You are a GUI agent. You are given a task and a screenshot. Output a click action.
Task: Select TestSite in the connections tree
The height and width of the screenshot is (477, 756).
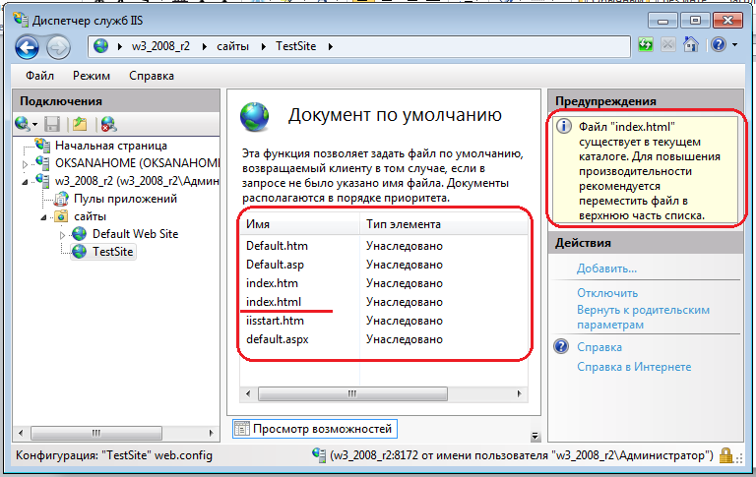point(113,252)
